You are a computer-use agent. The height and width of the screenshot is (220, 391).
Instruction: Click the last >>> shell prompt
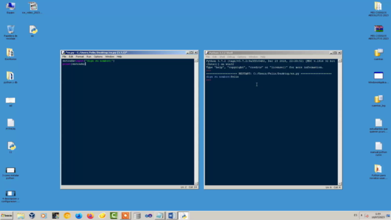(208, 80)
